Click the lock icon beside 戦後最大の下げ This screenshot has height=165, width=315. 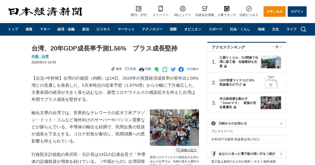[244, 85]
